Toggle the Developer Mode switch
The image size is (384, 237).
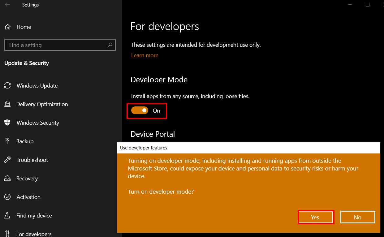pos(140,110)
